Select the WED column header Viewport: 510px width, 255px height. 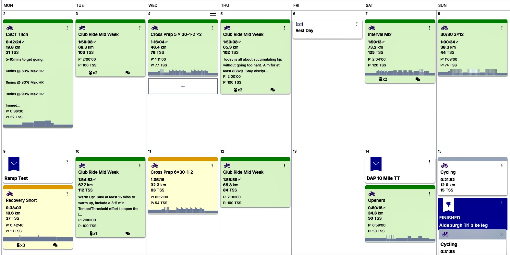tap(153, 6)
